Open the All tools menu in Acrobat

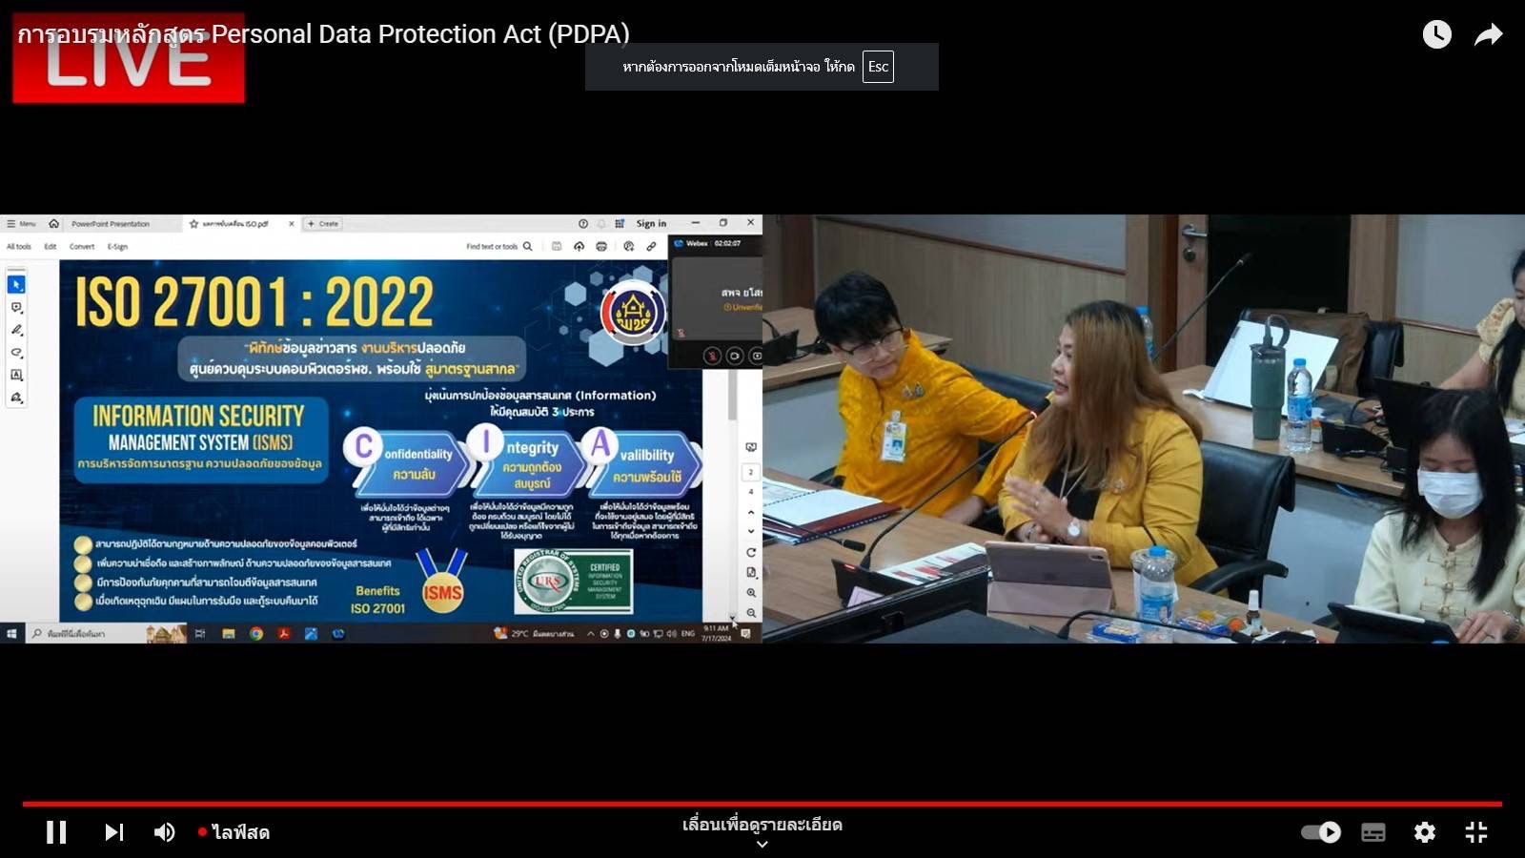click(x=19, y=247)
